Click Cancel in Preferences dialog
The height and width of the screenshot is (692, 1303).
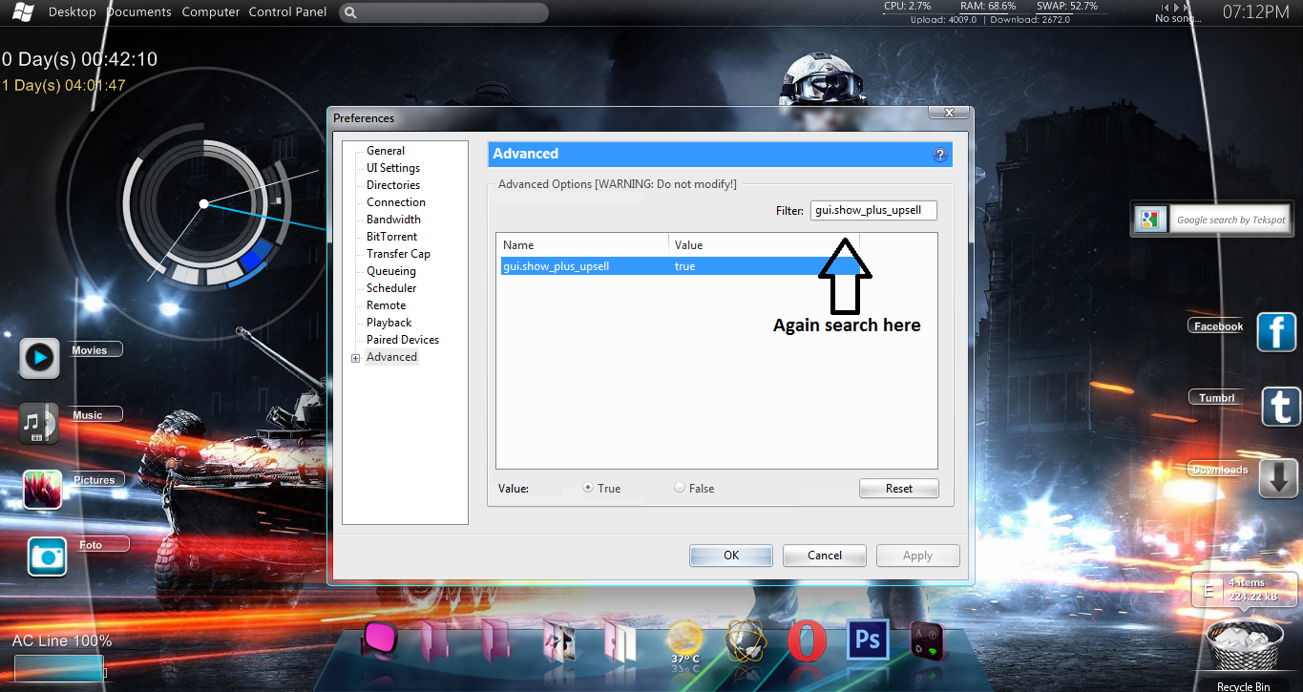[825, 556]
